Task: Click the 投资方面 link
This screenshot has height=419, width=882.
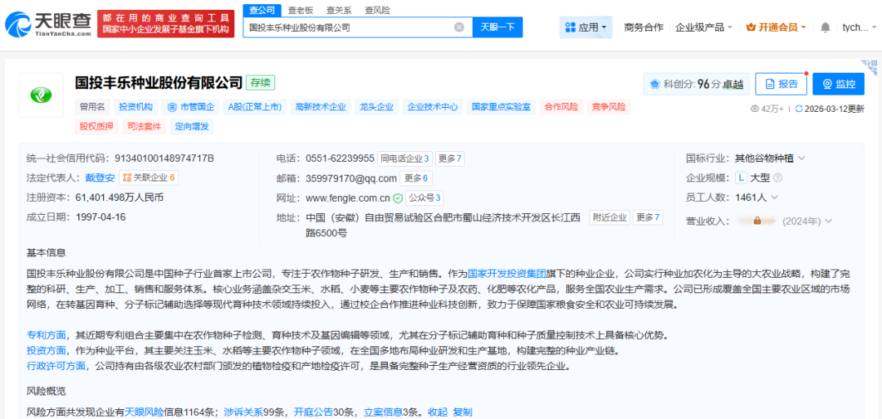Action: coord(46,351)
